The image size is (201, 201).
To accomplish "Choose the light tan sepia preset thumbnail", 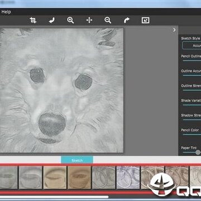I will [55, 178].
